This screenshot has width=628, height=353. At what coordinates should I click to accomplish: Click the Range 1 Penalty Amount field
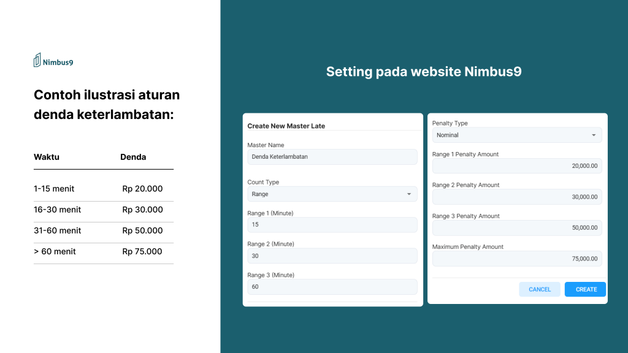click(517, 166)
